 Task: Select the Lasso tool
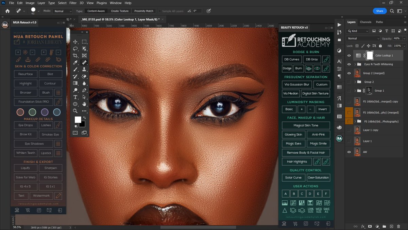[75, 49]
